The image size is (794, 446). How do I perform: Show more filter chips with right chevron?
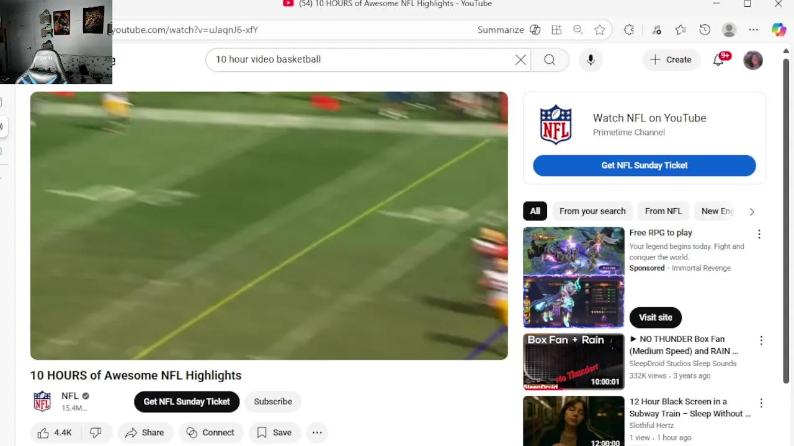752,212
